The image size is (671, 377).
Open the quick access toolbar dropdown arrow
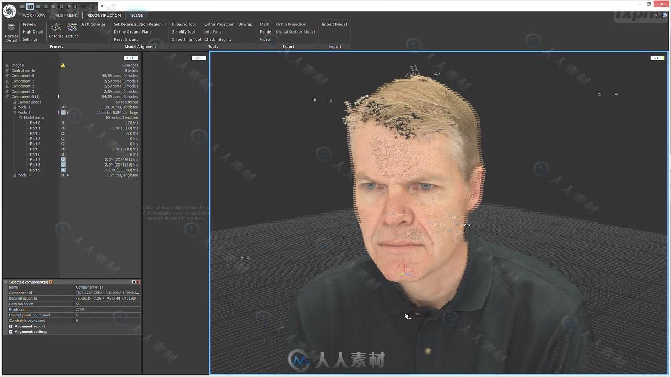tap(102, 7)
